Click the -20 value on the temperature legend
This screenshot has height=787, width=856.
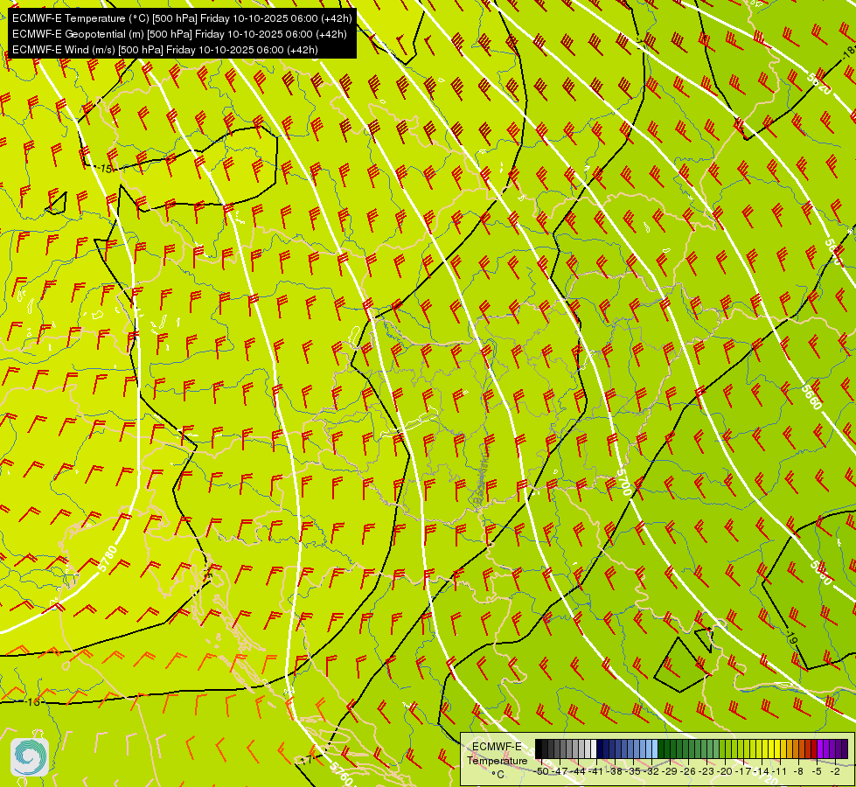(725, 771)
